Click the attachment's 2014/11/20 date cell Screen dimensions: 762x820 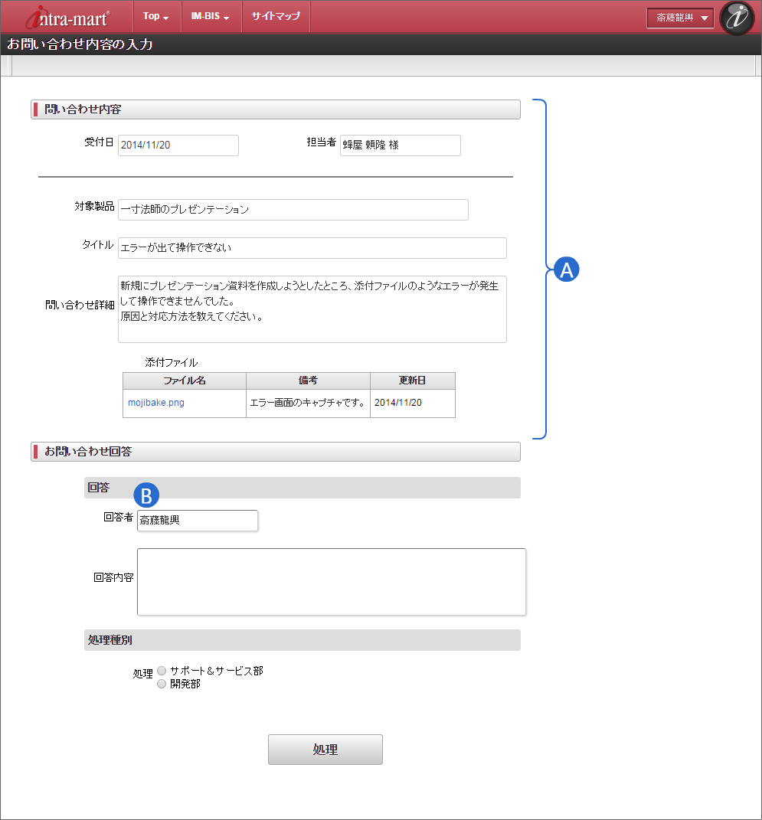413,403
